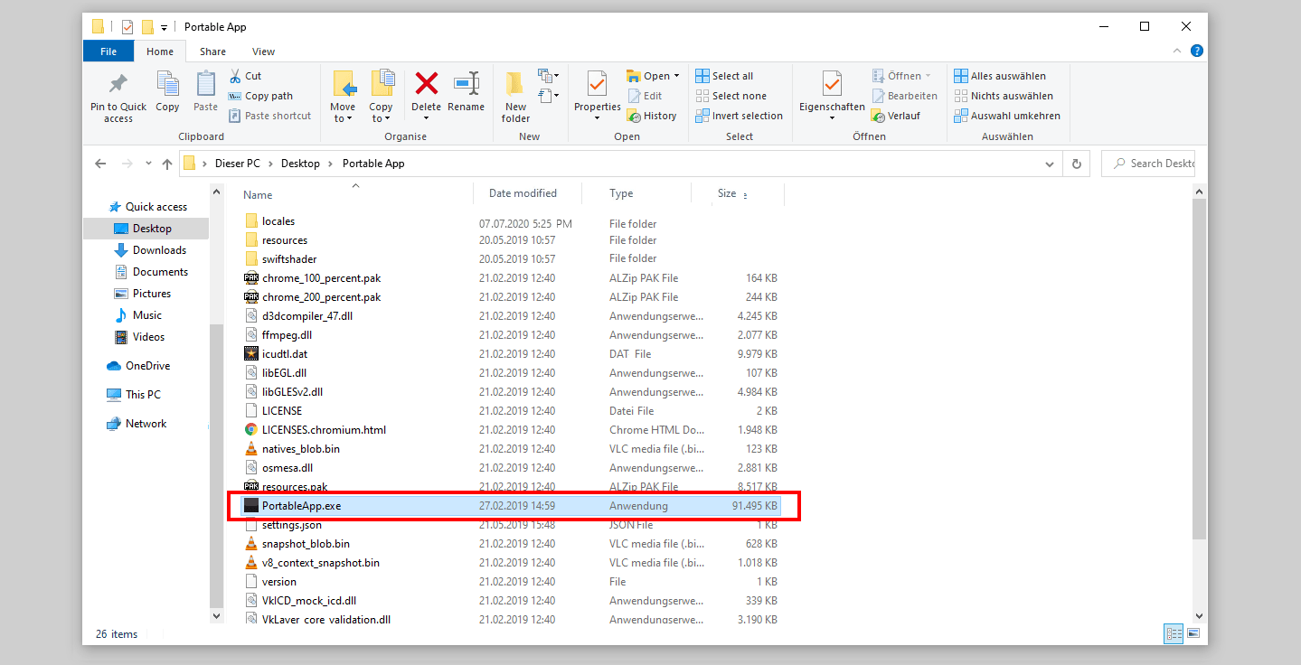This screenshot has height=665, width=1301.
Task: Select OneDrive in navigation pane
Action: (x=138, y=366)
